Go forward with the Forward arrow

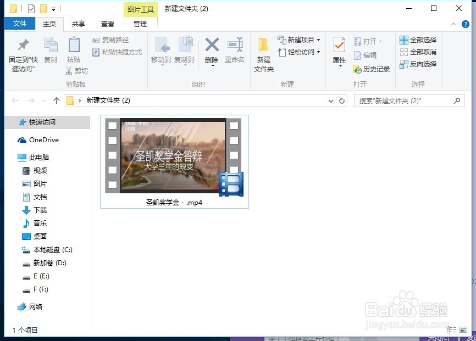(x=31, y=100)
